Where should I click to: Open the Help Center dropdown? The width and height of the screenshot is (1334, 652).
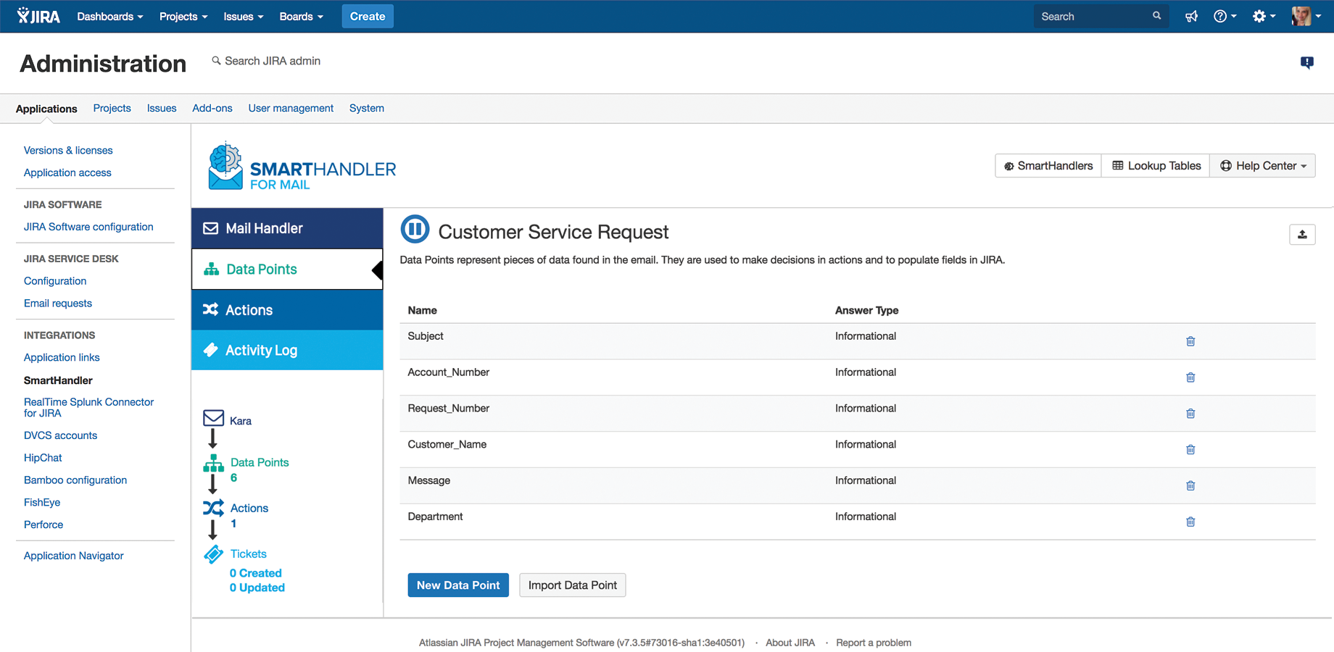(x=1263, y=166)
